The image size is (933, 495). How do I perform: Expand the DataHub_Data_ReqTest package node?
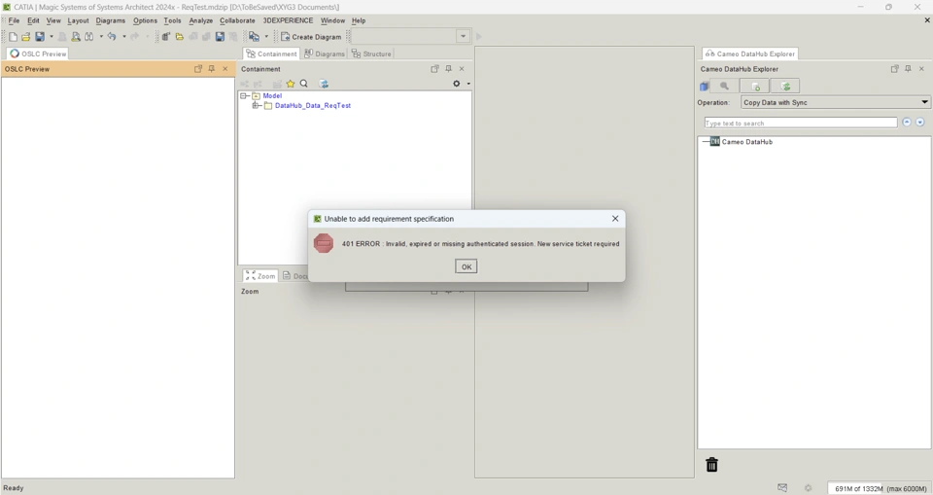[256, 105]
